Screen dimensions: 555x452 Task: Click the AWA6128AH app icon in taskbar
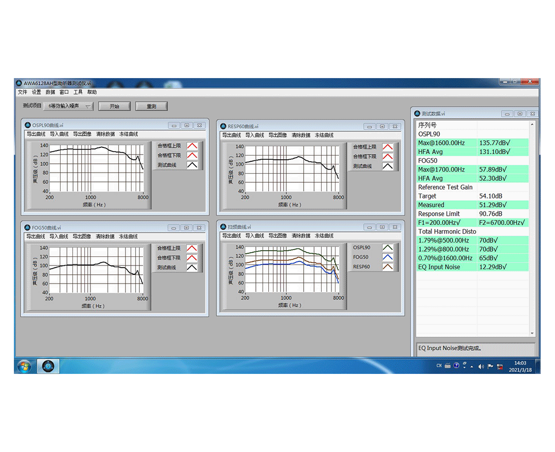click(48, 366)
